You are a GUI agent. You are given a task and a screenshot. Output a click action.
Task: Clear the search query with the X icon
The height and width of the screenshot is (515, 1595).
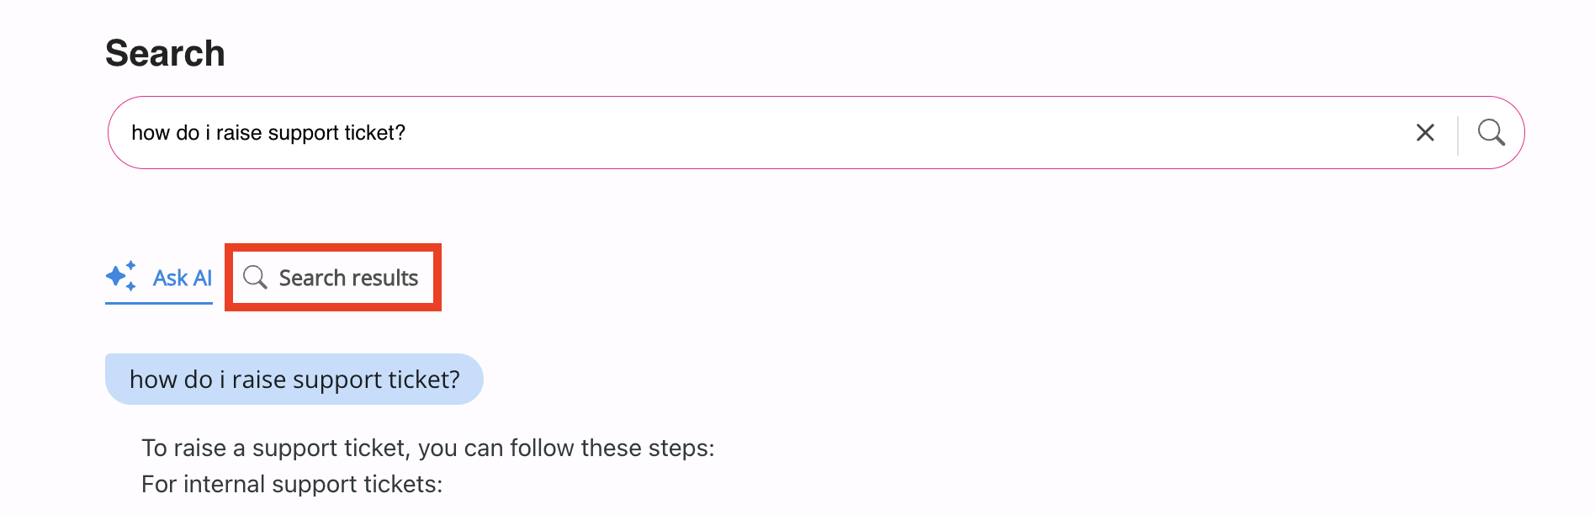pyautogui.click(x=1425, y=133)
